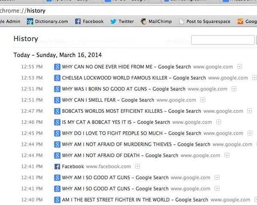Select the 12:47 PM timestamp
Viewport: 257px width, 205px height.
point(32,111)
